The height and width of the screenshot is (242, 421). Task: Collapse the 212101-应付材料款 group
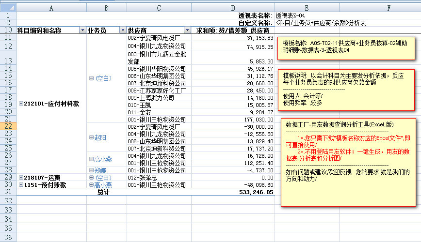(x=20, y=104)
